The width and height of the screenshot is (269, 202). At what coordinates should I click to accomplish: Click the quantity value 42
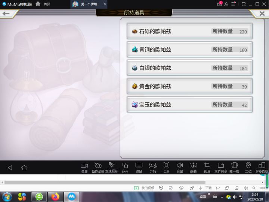pos(244,105)
